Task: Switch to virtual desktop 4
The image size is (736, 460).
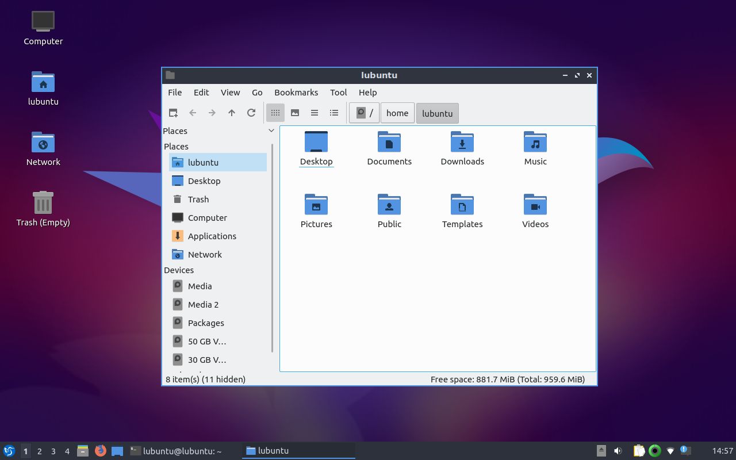Action: point(67,451)
